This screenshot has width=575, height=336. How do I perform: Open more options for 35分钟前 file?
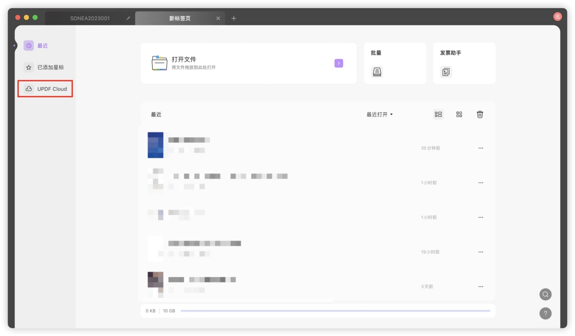(x=481, y=148)
